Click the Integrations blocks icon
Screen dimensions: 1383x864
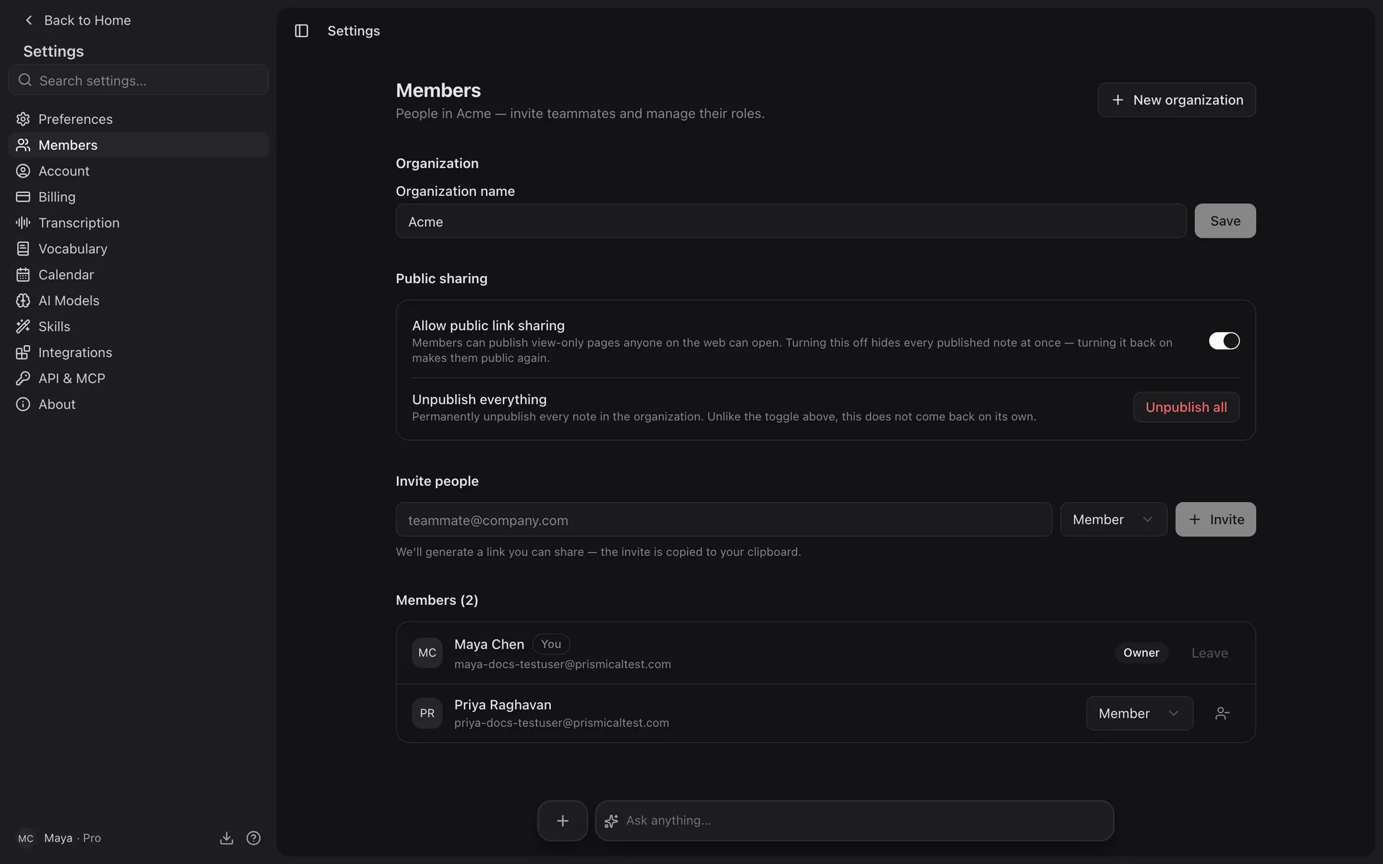pos(23,352)
